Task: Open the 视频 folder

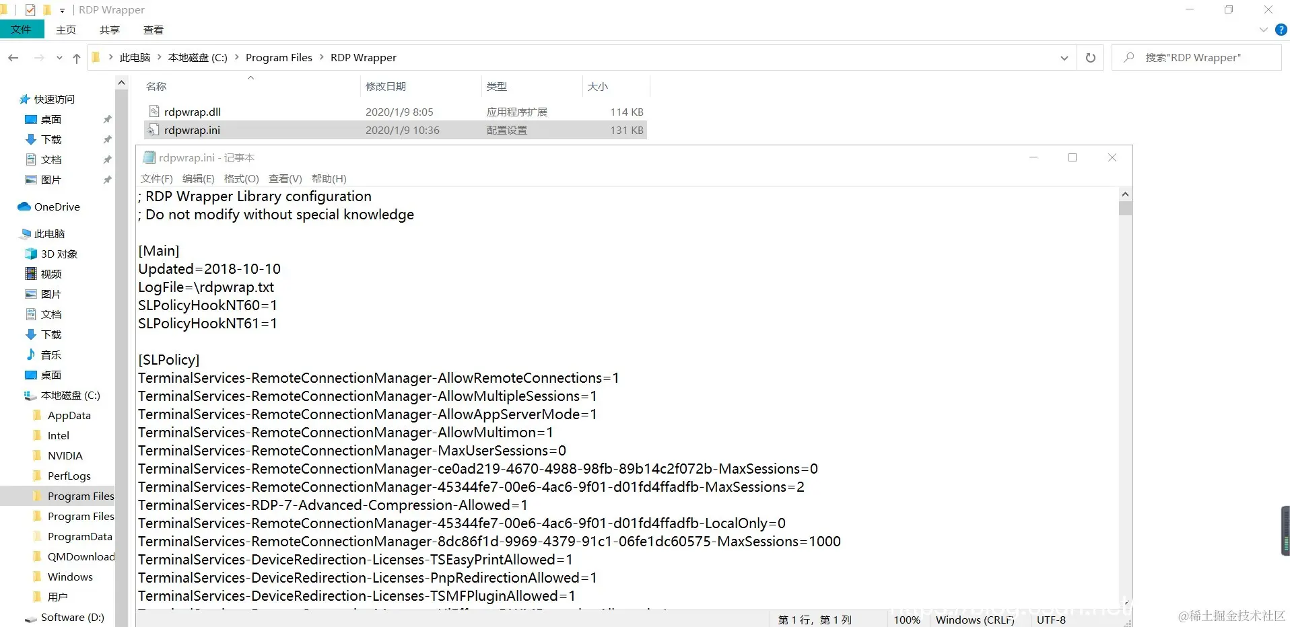Action: 51,274
